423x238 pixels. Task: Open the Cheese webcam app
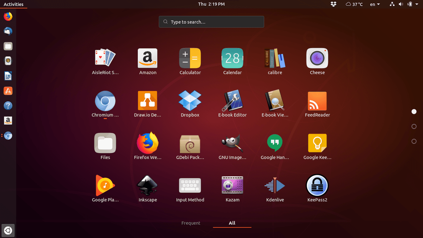tap(317, 58)
